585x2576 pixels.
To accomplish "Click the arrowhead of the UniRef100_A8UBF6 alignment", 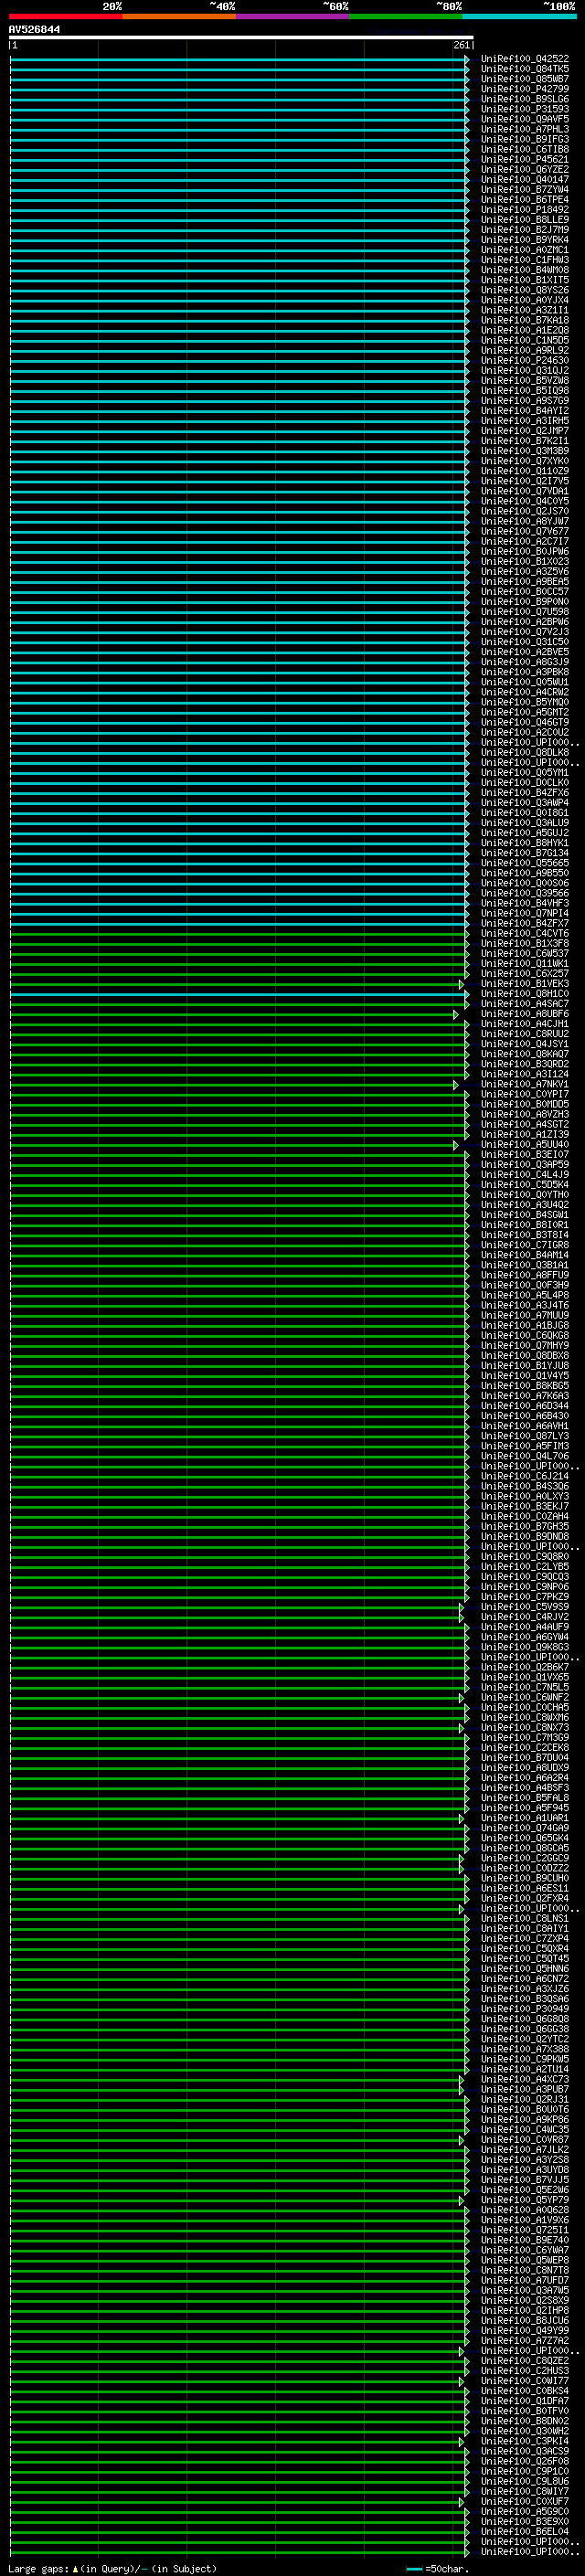I will click(x=456, y=1014).
